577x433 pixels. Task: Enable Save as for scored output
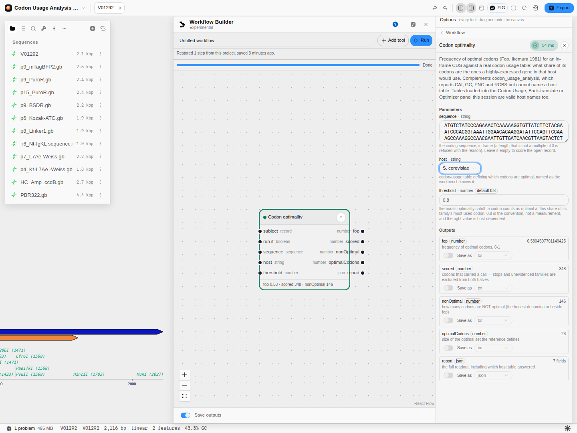point(448,288)
